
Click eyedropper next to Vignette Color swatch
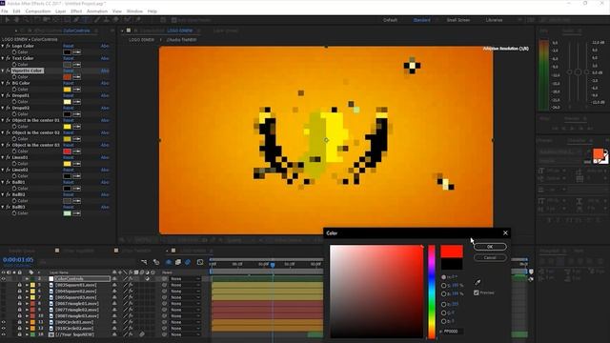tap(76, 77)
